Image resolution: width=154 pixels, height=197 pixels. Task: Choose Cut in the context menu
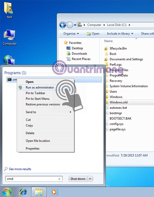(45, 120)
